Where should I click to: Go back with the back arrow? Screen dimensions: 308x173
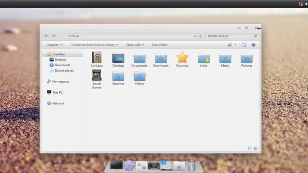click(46, 36)
